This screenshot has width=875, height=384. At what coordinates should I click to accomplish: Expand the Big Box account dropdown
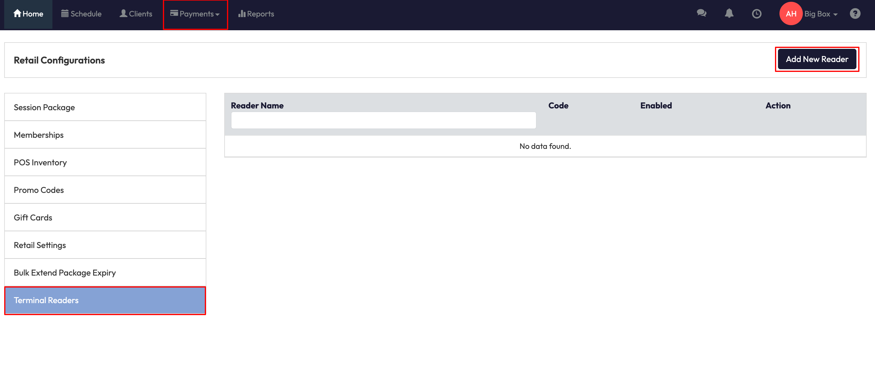(820, 14)
